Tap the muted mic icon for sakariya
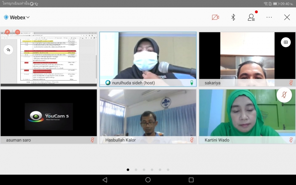The image size is (296, 185). pyautogui.click(x=291, y=83)
